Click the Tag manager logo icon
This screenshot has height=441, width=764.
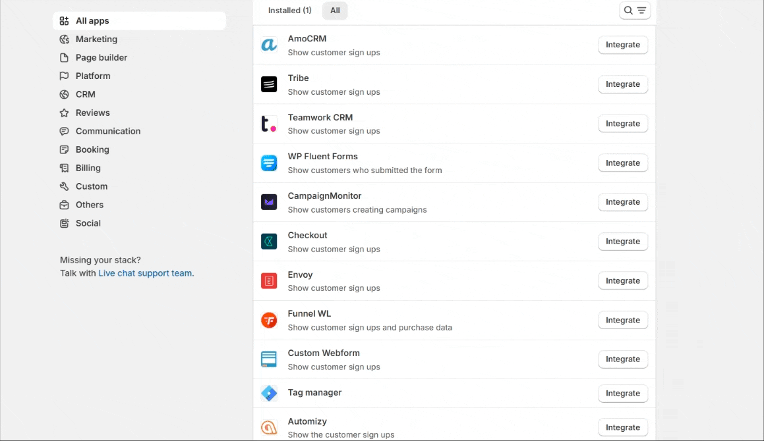click(269, 394)
